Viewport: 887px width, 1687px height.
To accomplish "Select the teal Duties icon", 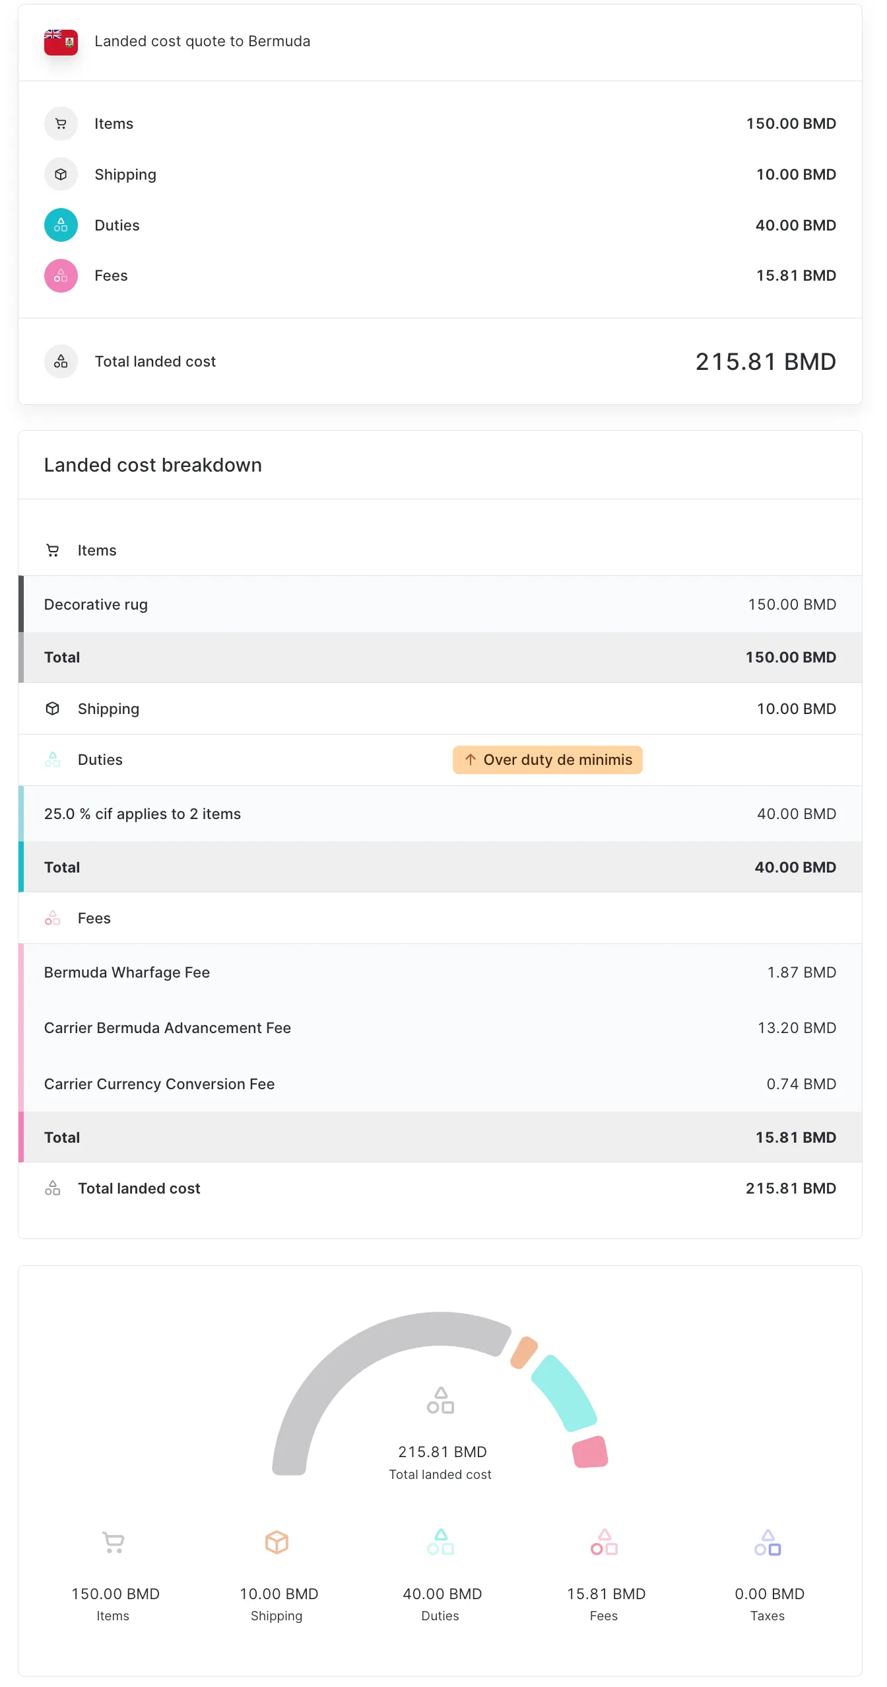I will tap(61, 225).
